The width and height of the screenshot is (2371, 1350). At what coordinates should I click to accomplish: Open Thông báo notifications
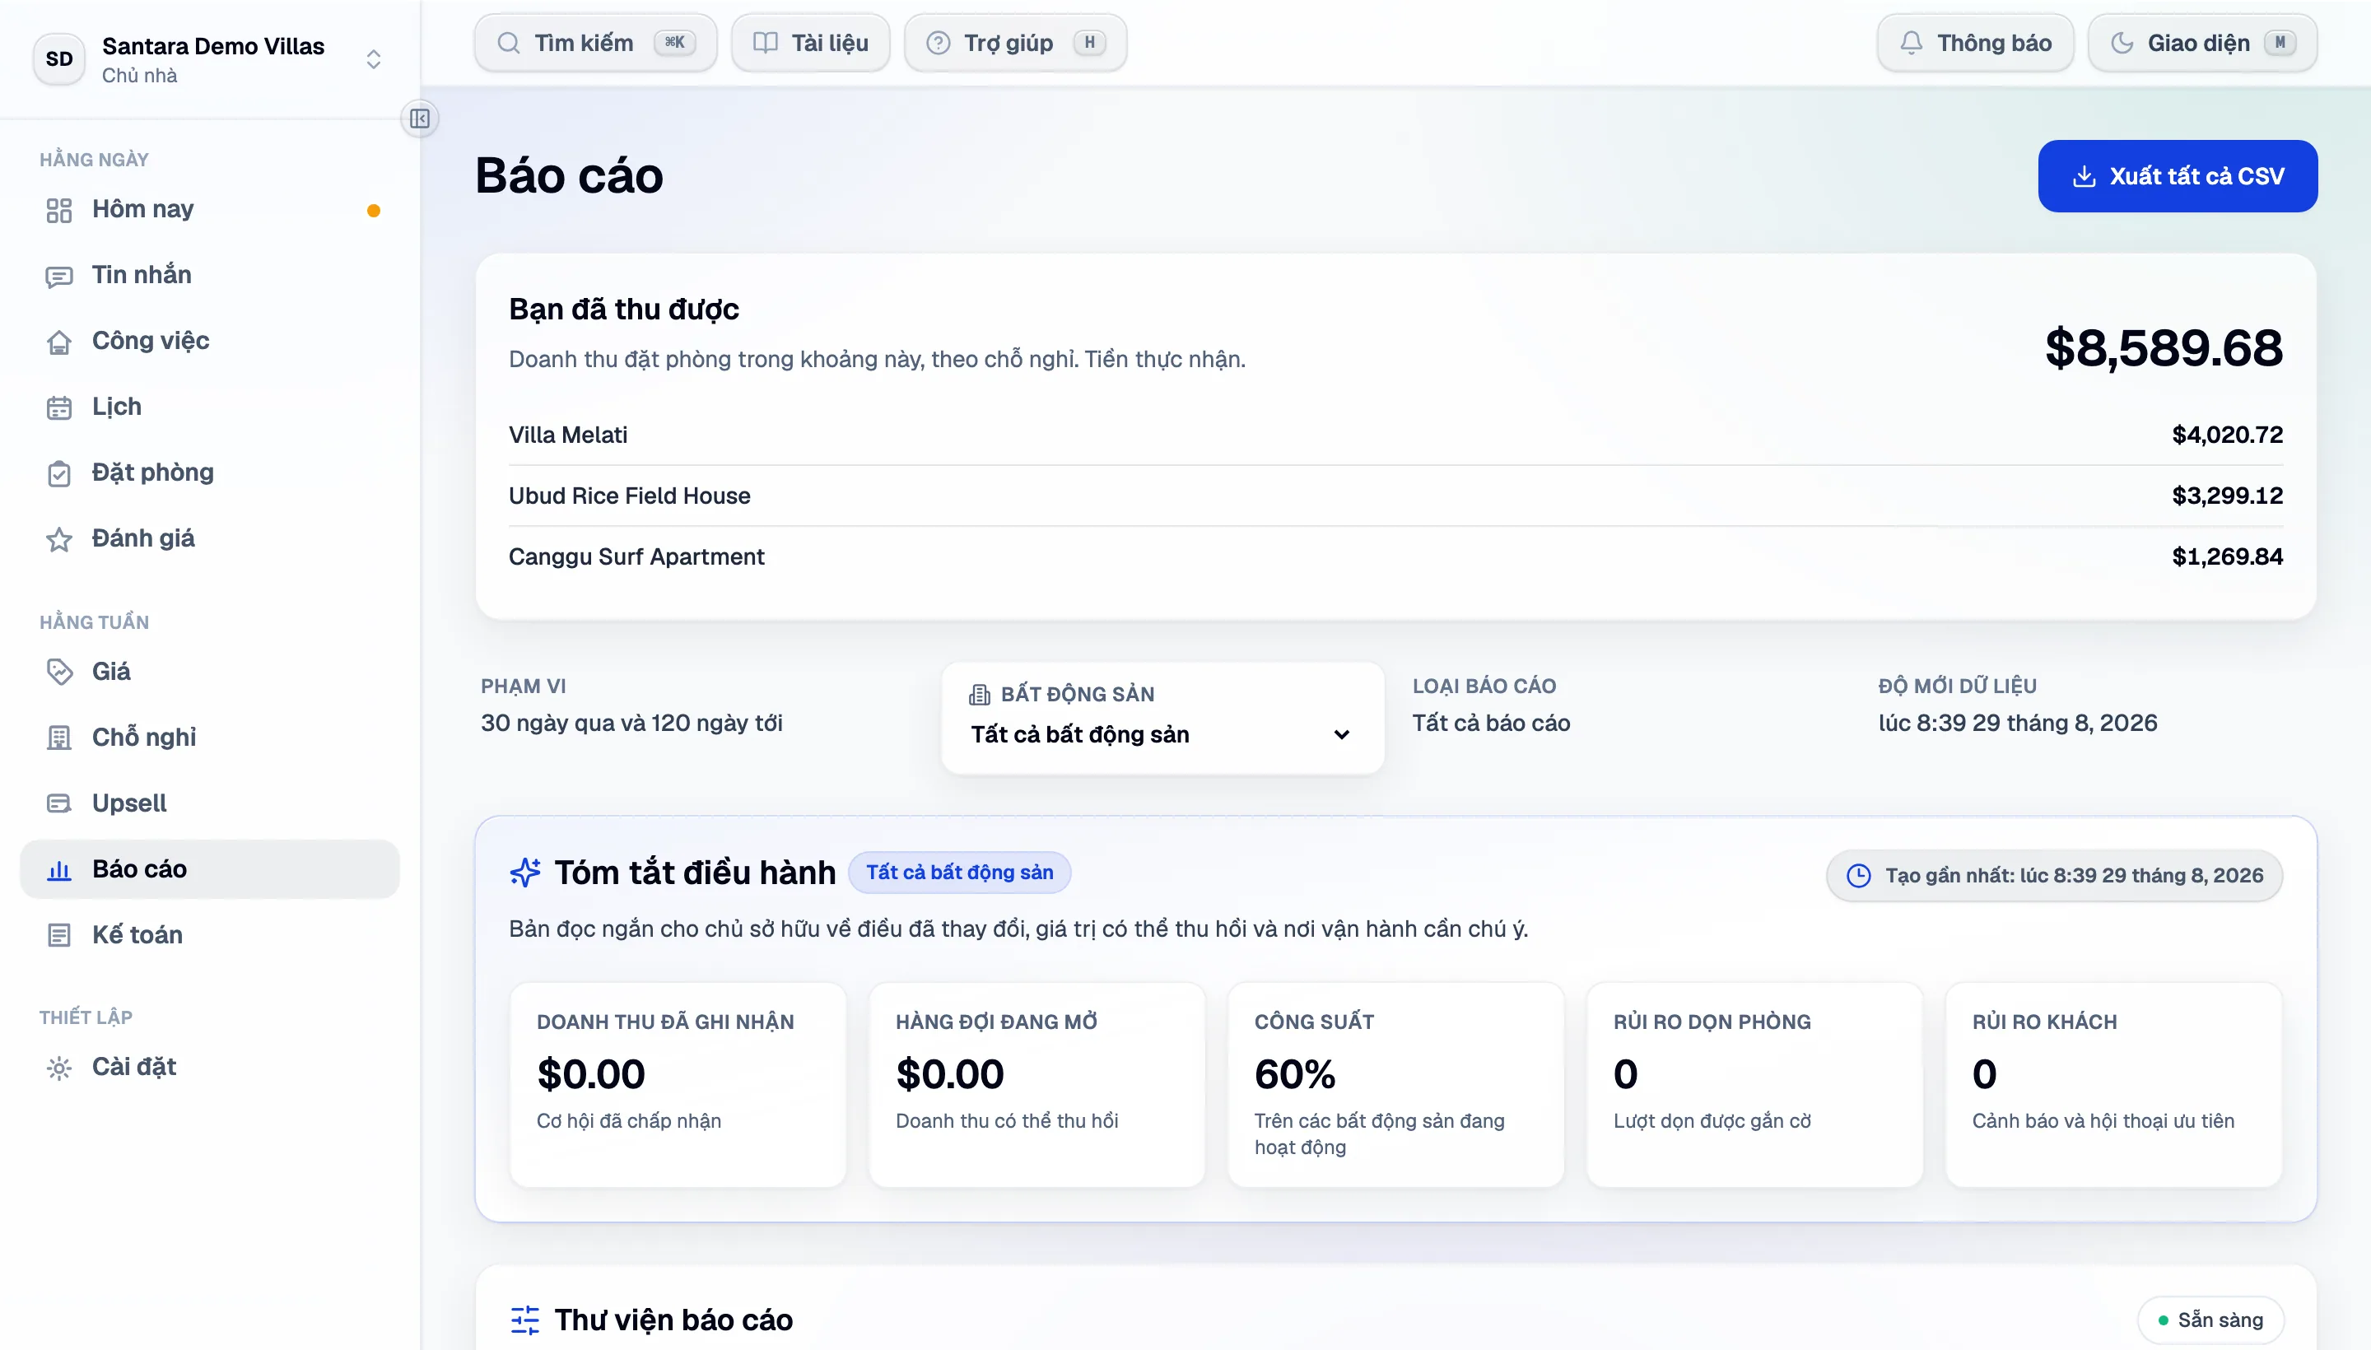point(1975,43)
